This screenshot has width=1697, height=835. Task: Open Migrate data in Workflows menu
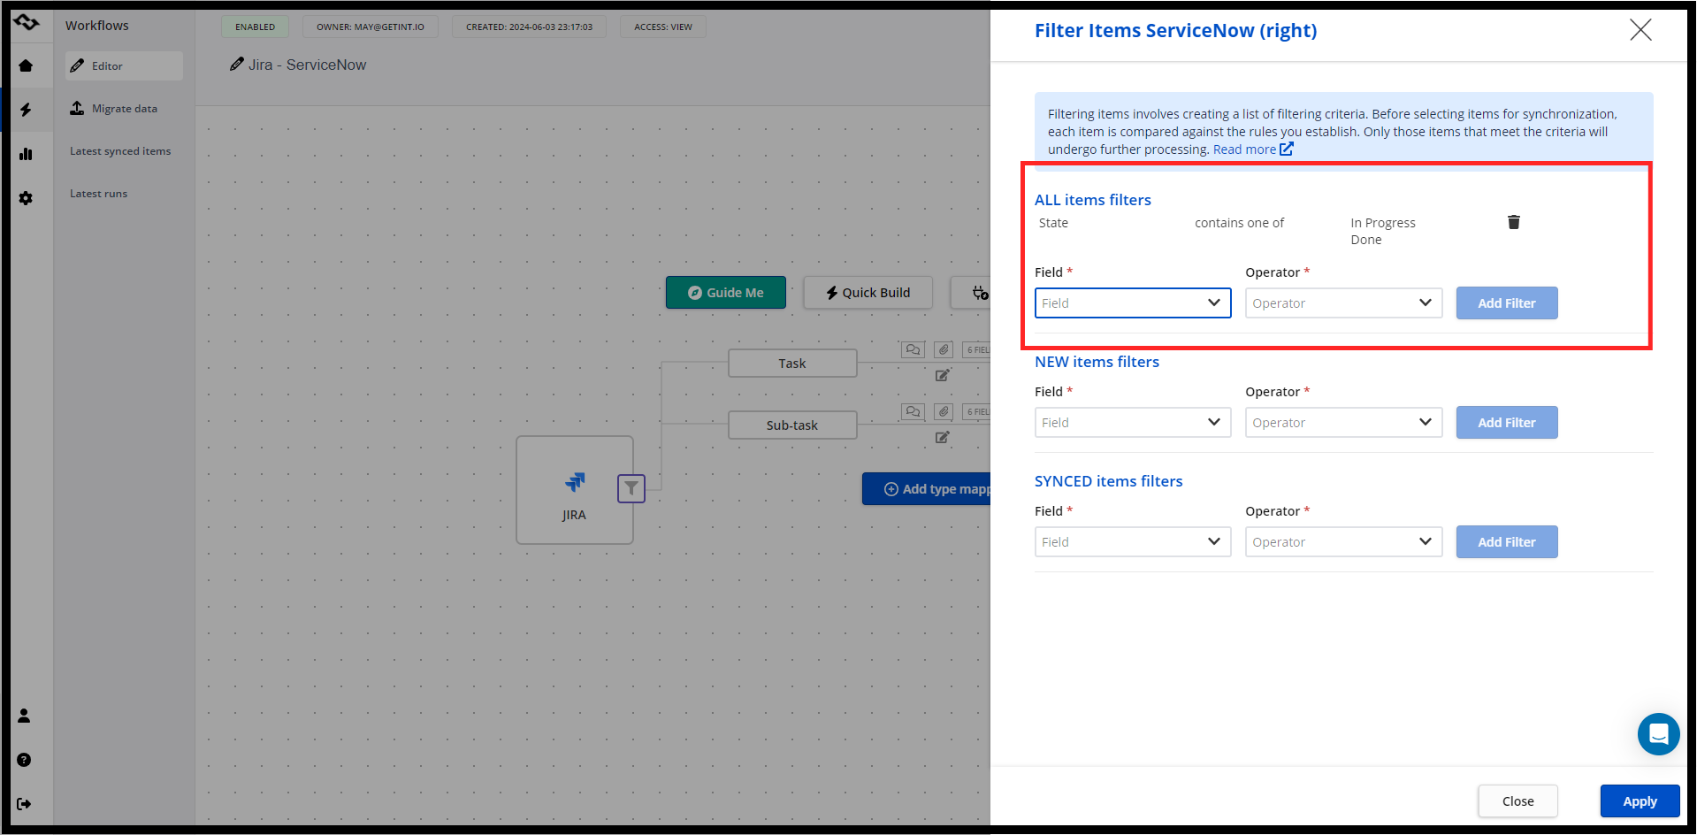pos(124,109)
